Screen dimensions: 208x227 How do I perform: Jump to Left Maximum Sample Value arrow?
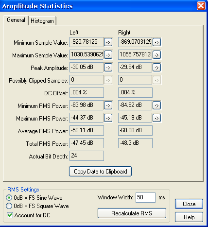[108, 55]
